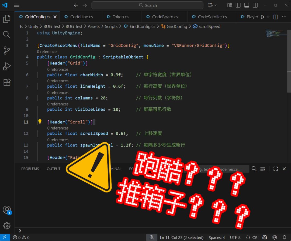Click the code minimap
Image resolution: width=291 pixels, height=241 pixels.
point(276,34)
